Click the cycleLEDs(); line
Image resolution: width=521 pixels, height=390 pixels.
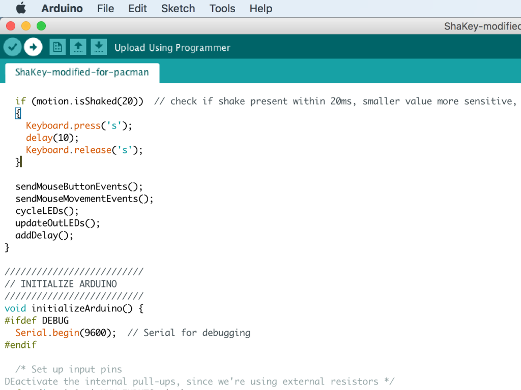47,211
